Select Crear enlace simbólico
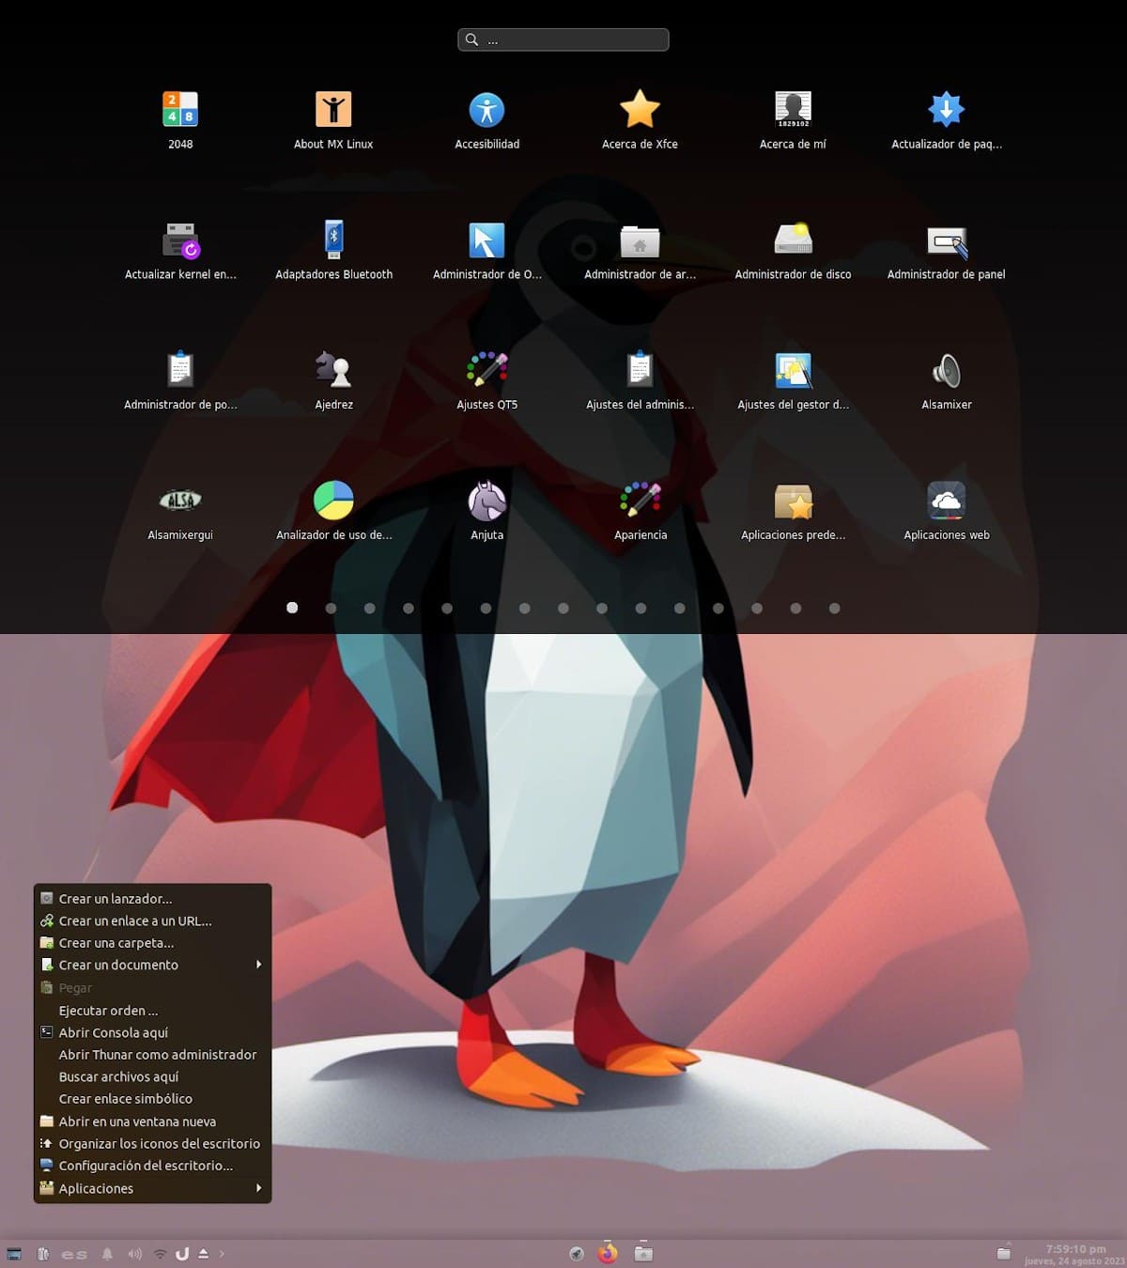 click(x=152, y=1099)
